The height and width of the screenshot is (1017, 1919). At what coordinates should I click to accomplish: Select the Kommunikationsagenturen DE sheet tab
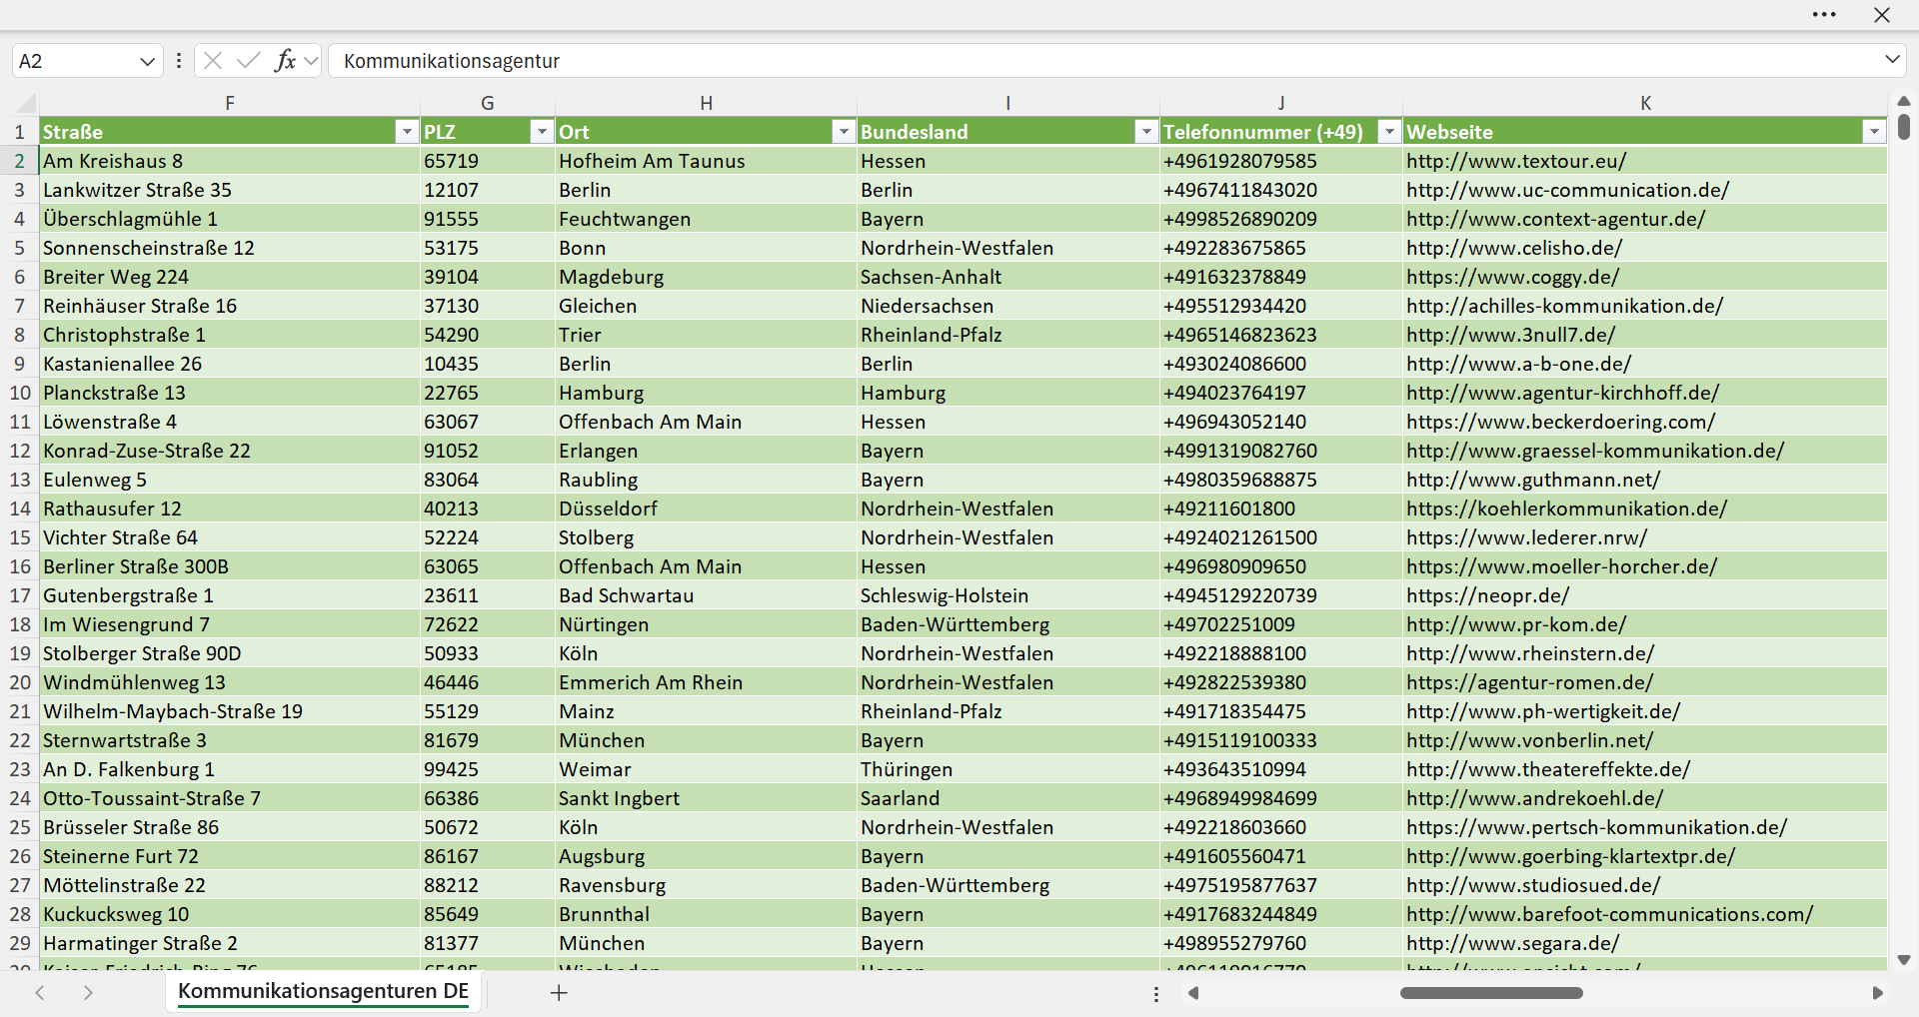pyautogui.click(x=324, y=992)
